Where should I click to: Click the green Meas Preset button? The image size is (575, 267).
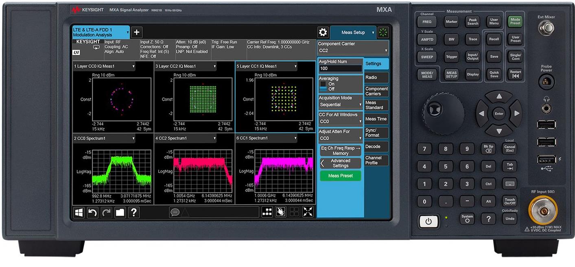[x=340, y=176]
